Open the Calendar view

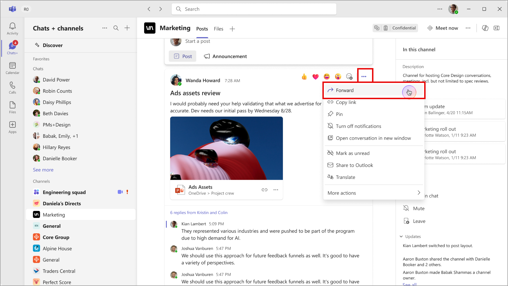pos(12,68)
